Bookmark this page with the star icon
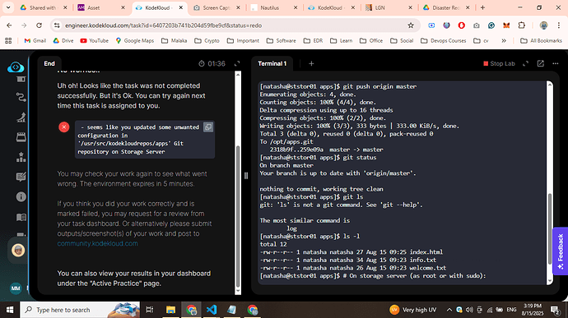This screenshot has height=318, width=568. point(411,25)
